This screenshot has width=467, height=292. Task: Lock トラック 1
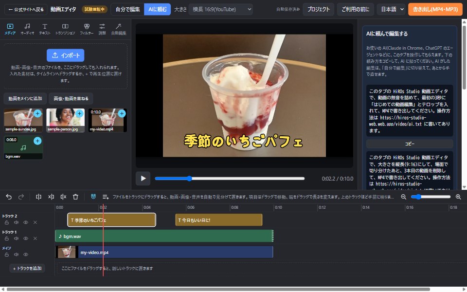pyautogui.click(x=7, y=238)
